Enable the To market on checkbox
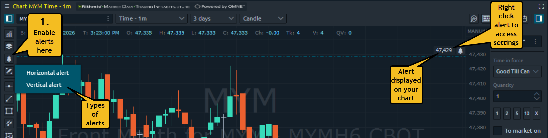Screen dimensions: 548x138 (497, 131)
